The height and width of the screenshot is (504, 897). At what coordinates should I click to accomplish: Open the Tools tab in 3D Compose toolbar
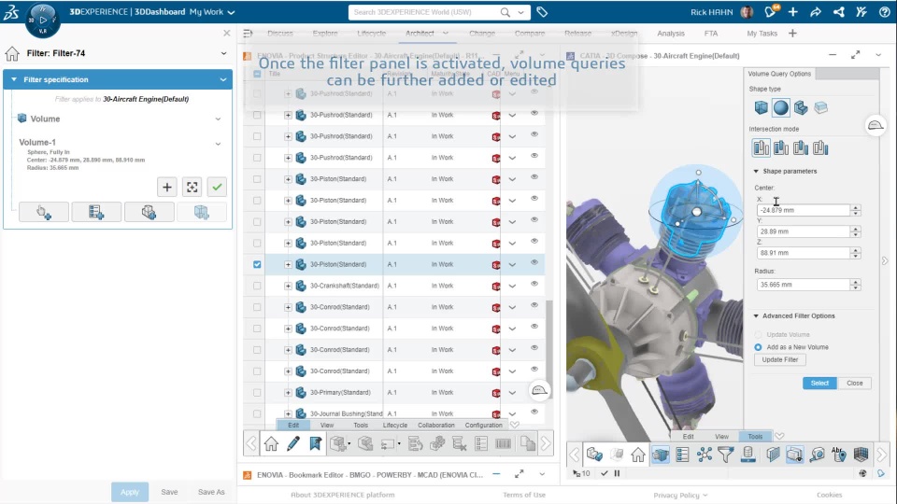(755, 437)
